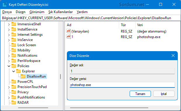Click the photoshop.exe data cell in list

[x=149, y=37]
